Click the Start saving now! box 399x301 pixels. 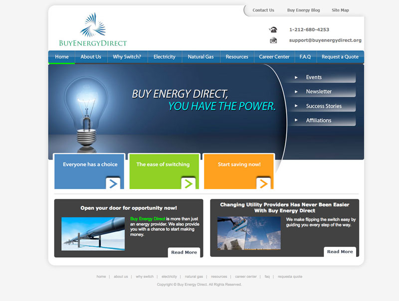[239, 171]
